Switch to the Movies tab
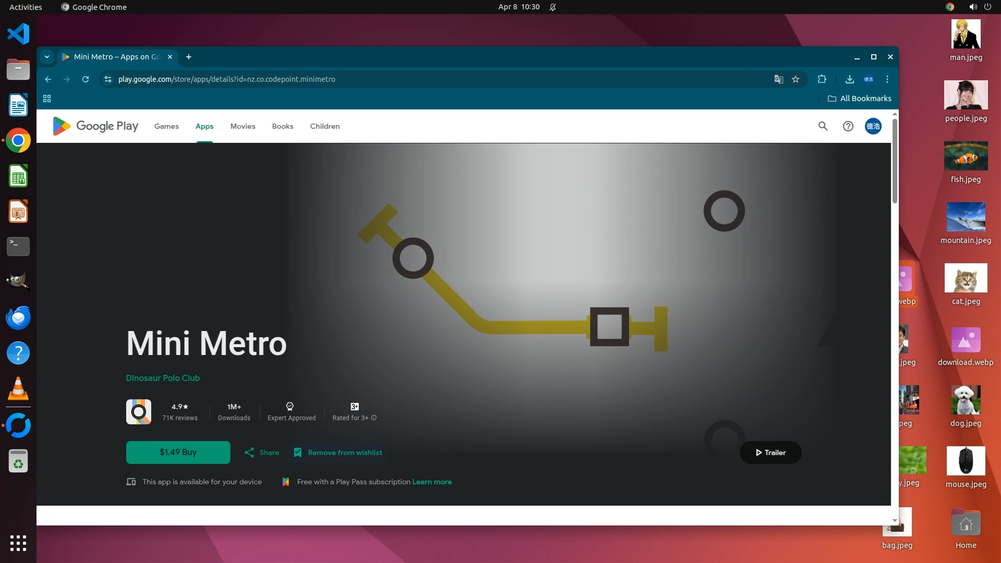Screen dimensions: 1001x563 tap(242, 126)
